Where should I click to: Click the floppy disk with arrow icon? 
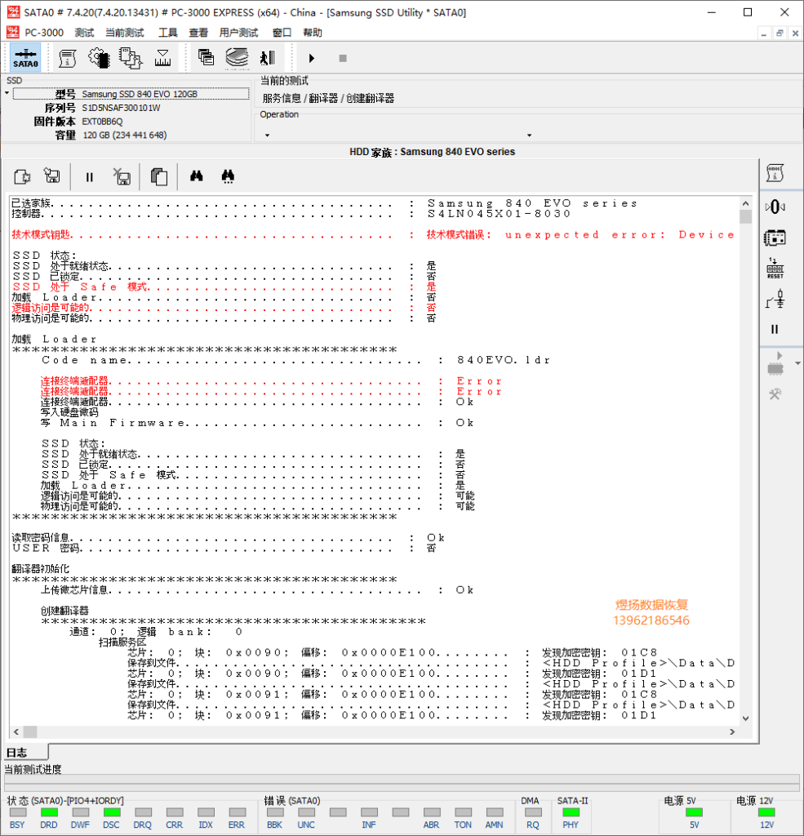tap(52, 176)
